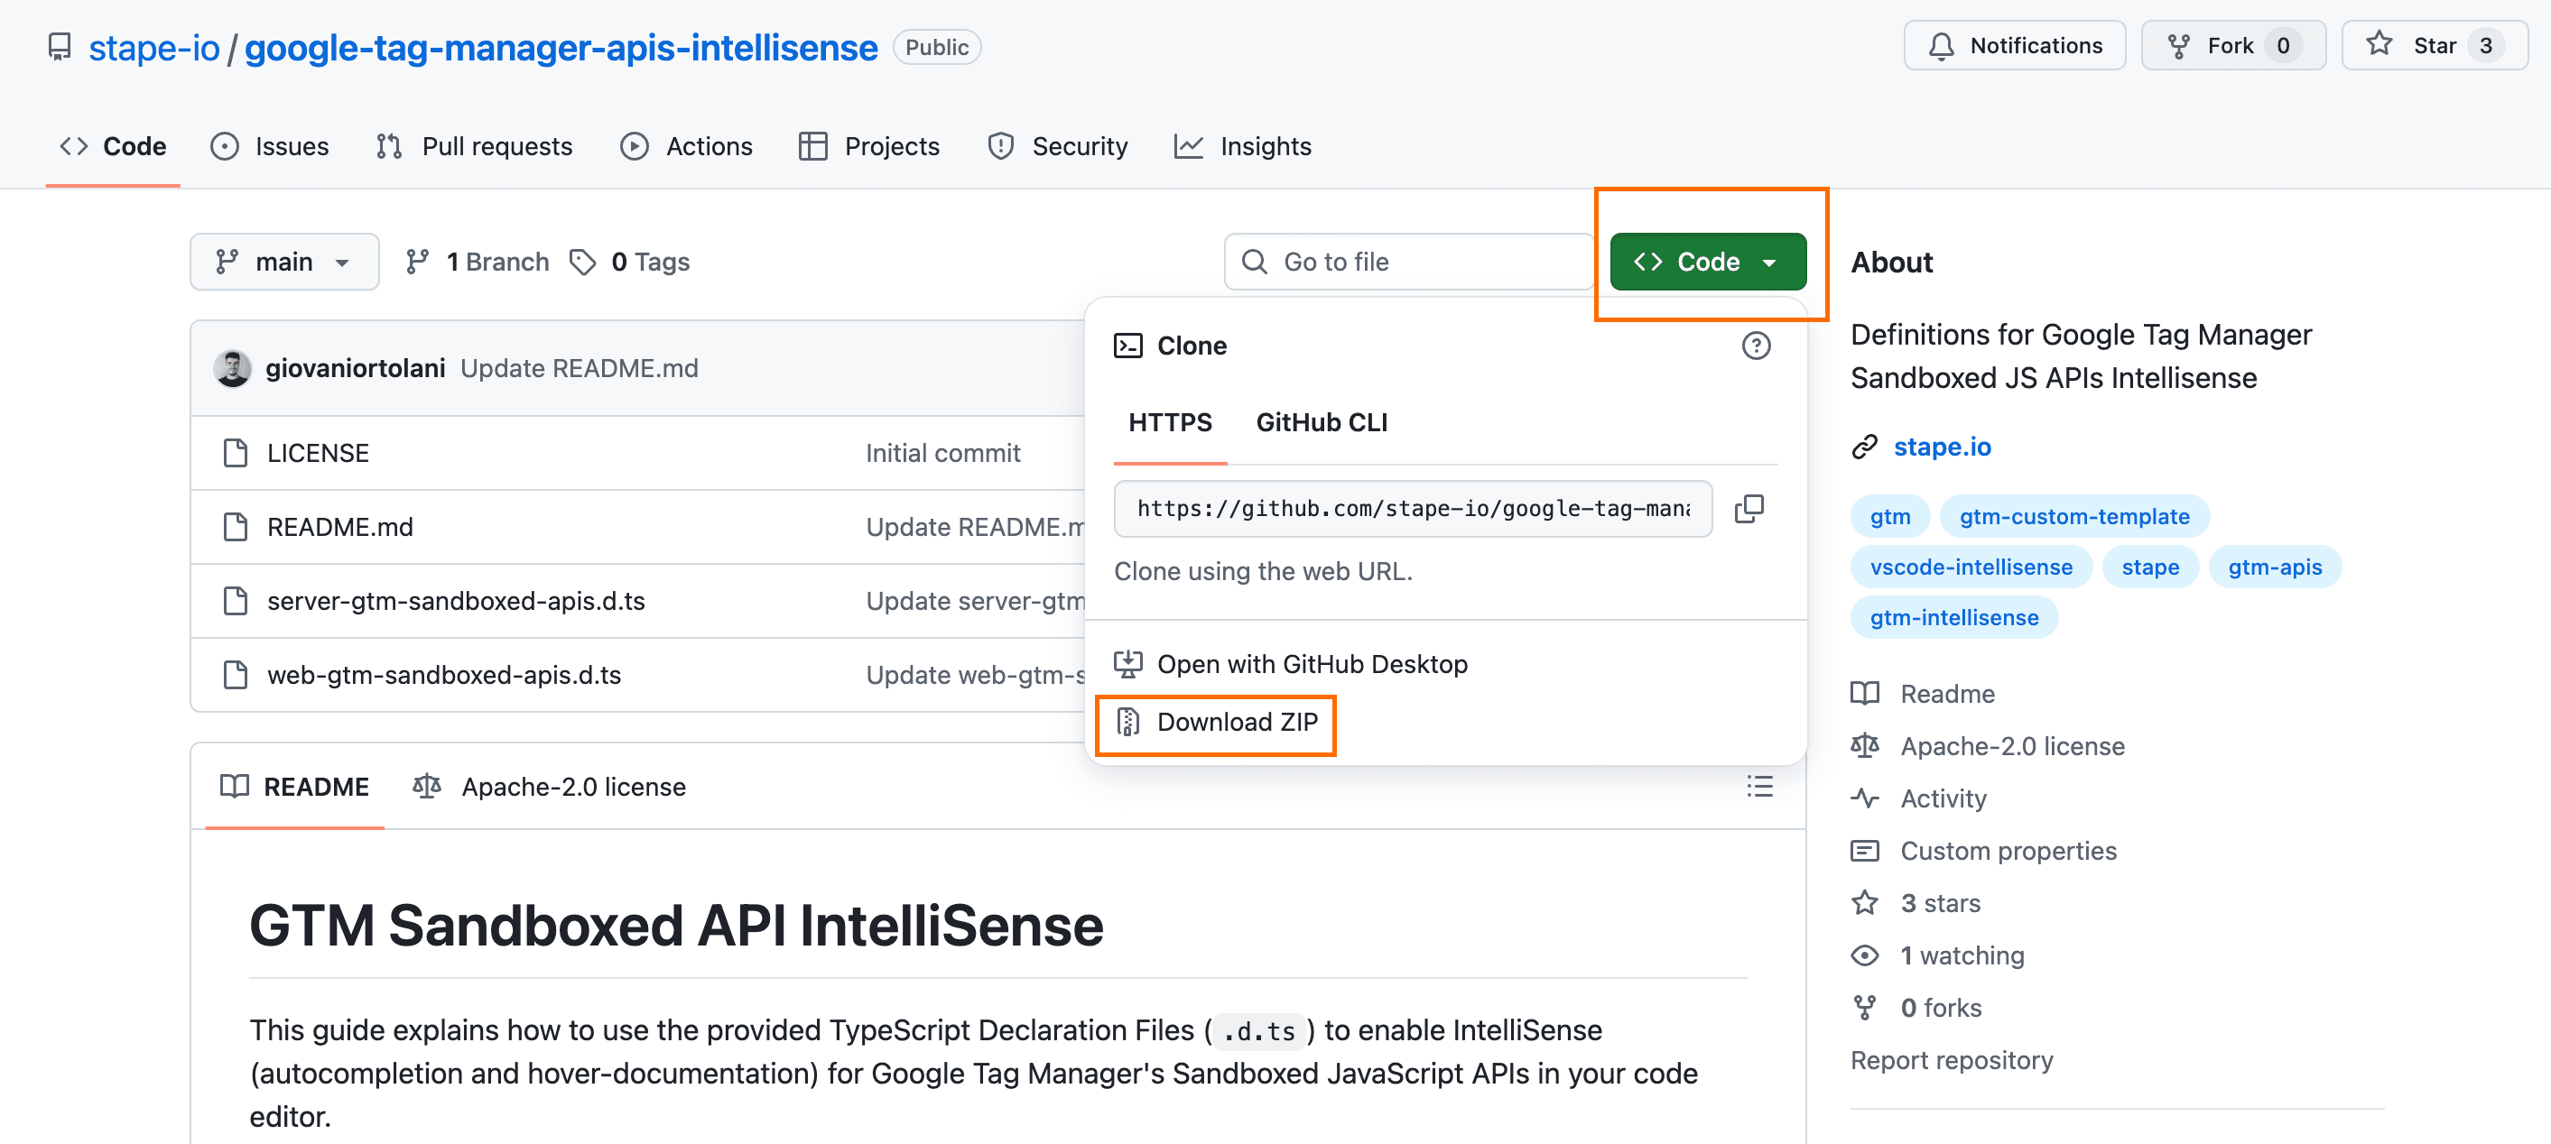Open the LICENSE file

(318, 453)
